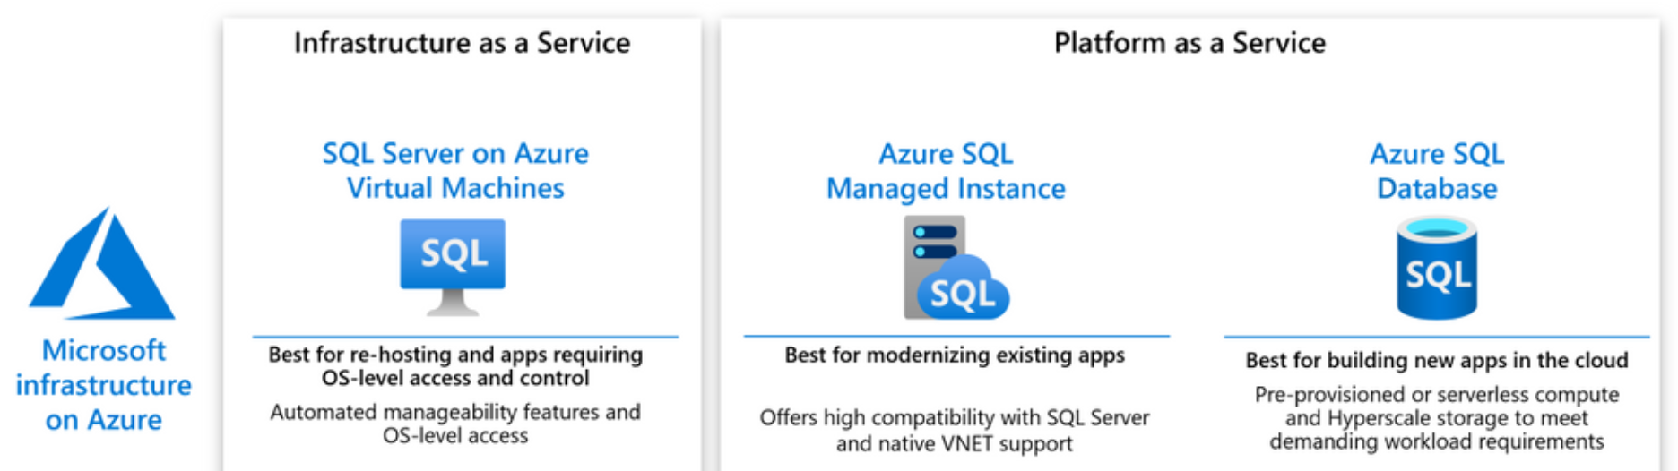This screenshot has height=471, width=1678.
Task: Click 'Best for modernizing existing apps' text
Action: tap(955, 355)
